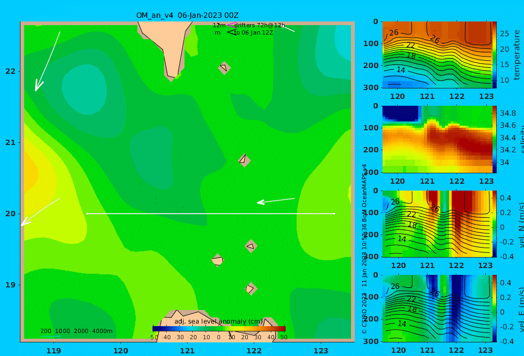Click the eastern endpoint of the transect line
524x356 pixels.
(334, 214)
